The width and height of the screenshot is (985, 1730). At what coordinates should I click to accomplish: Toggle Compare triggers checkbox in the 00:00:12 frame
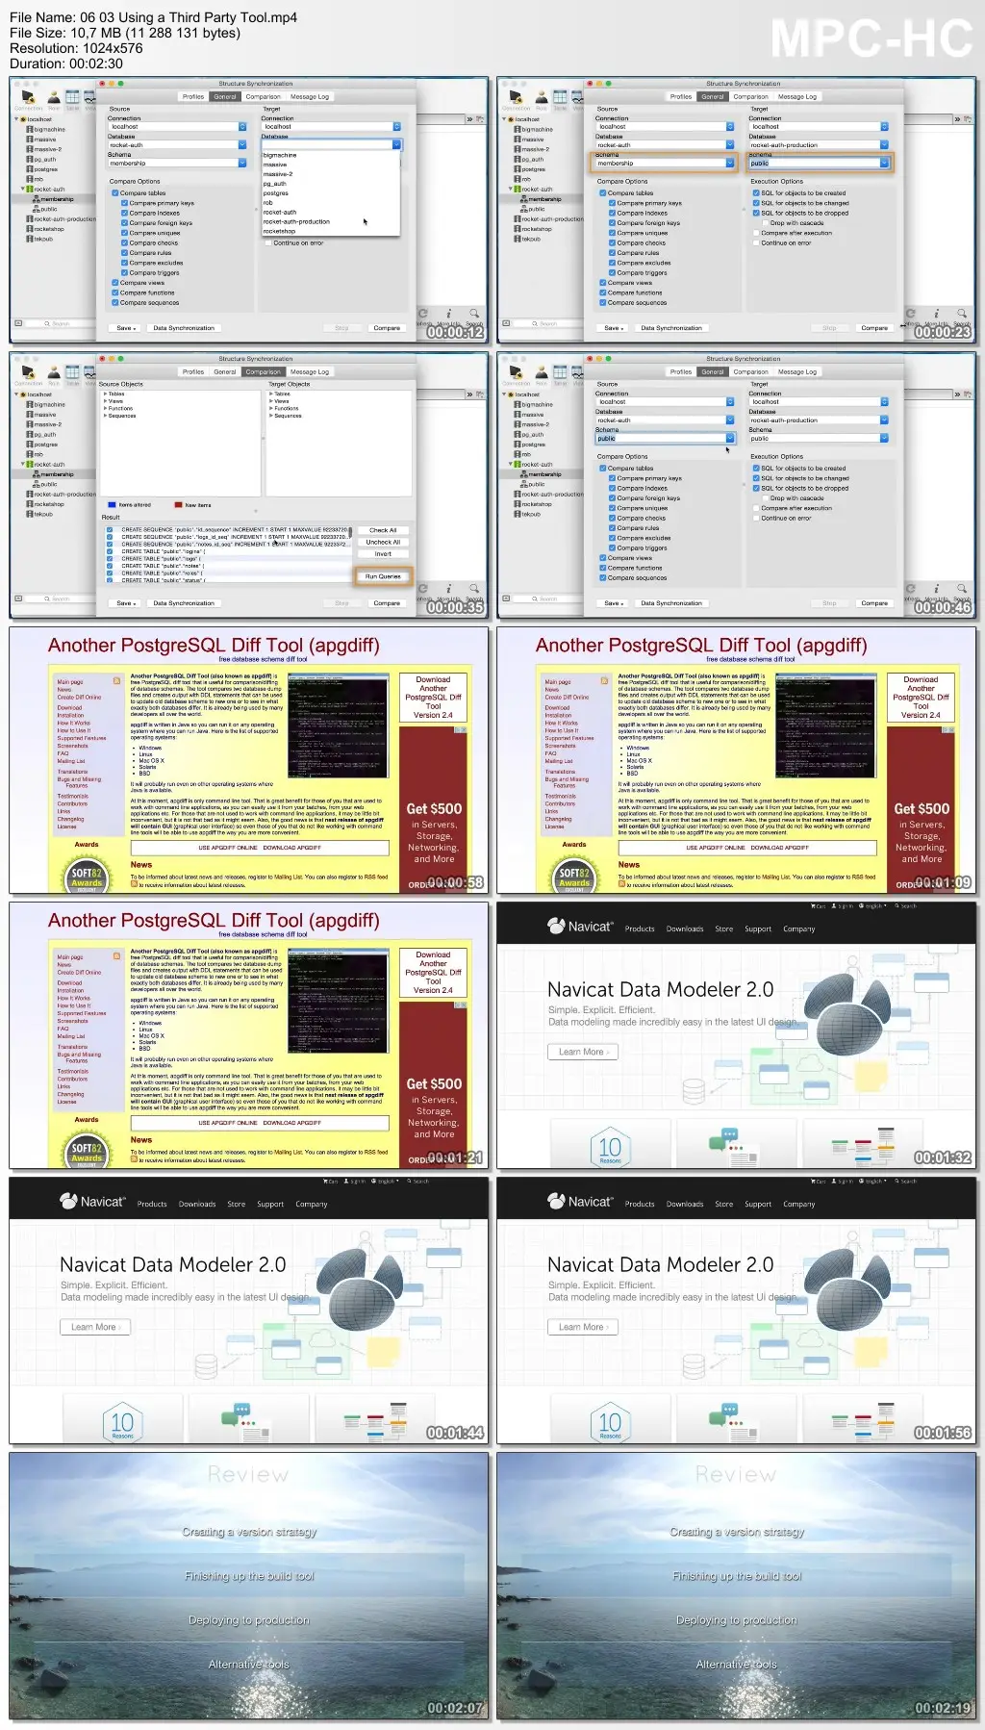pyautogui.click(x=125, y=273)
